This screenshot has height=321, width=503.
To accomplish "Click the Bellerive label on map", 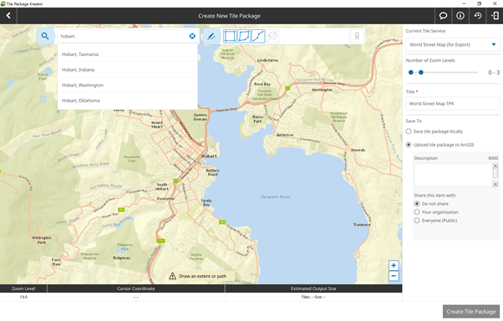I will [285, 135].
